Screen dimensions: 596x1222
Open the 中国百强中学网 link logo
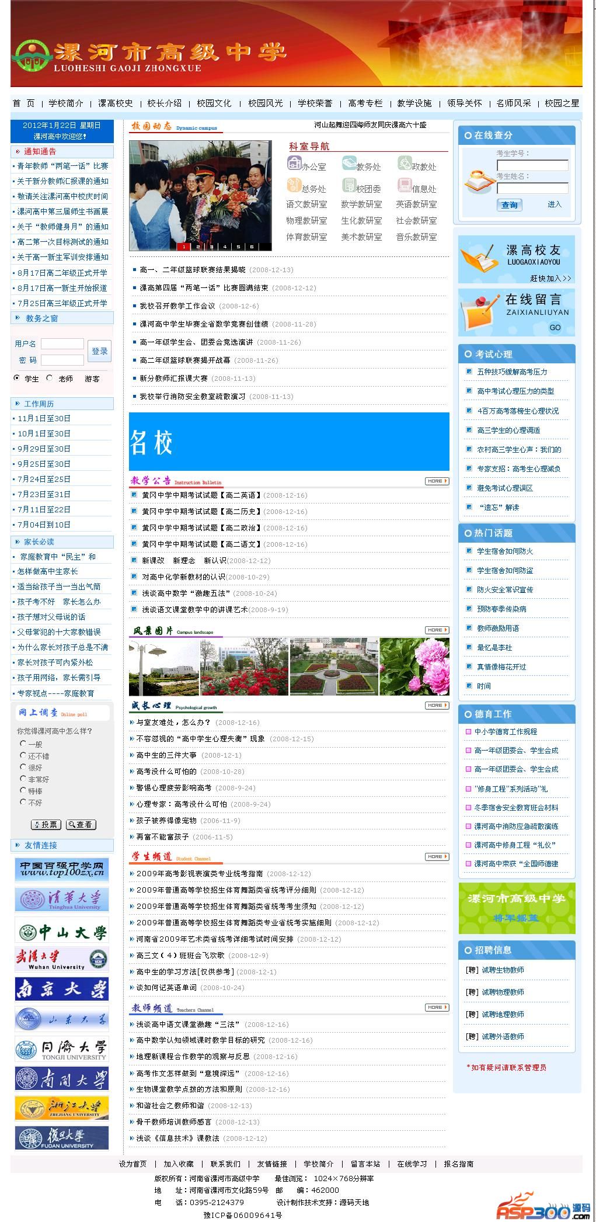tap(61, 870)
